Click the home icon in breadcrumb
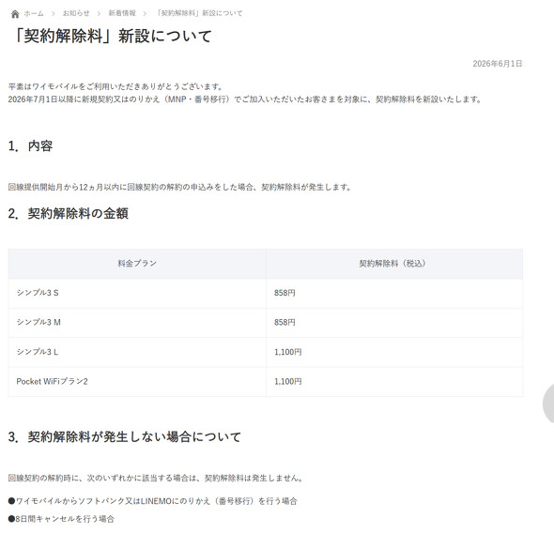This screenshot has height=549, width=554. click(x=15, y=14)
